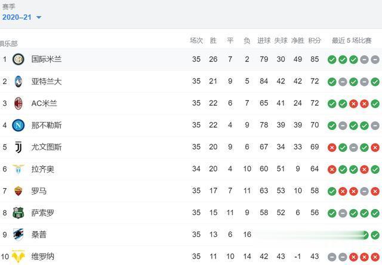
Task: Open the 2020–21 season dropdown
Action: coord(21,17)
